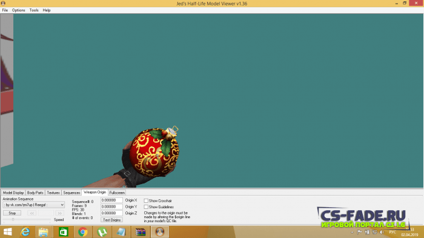Switch to the Textures tab
This screenshot has width=424, height=238.
click(53, 193)
